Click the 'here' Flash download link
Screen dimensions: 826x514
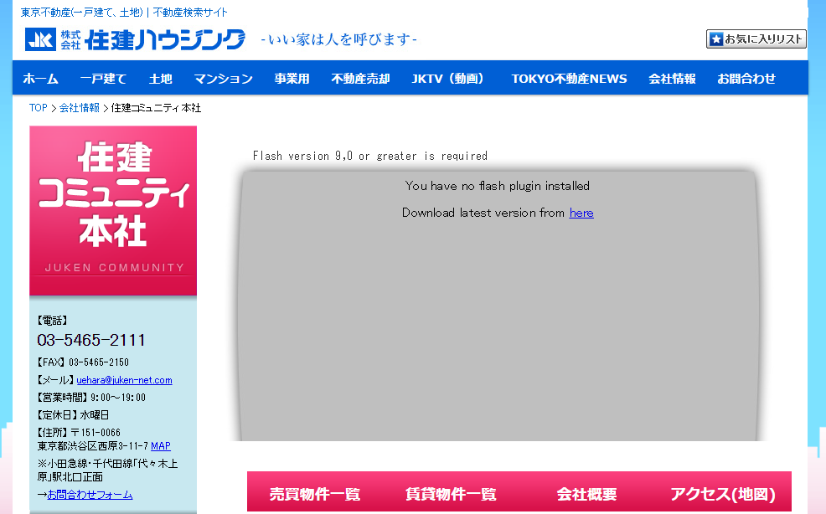click(x=581, y=213)
